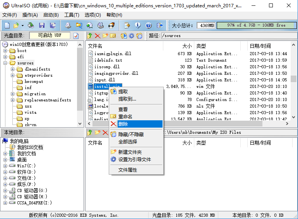The image size is (298, 219).
Task: Choose 全部选择 from the context menu
Action: [136, 142]
